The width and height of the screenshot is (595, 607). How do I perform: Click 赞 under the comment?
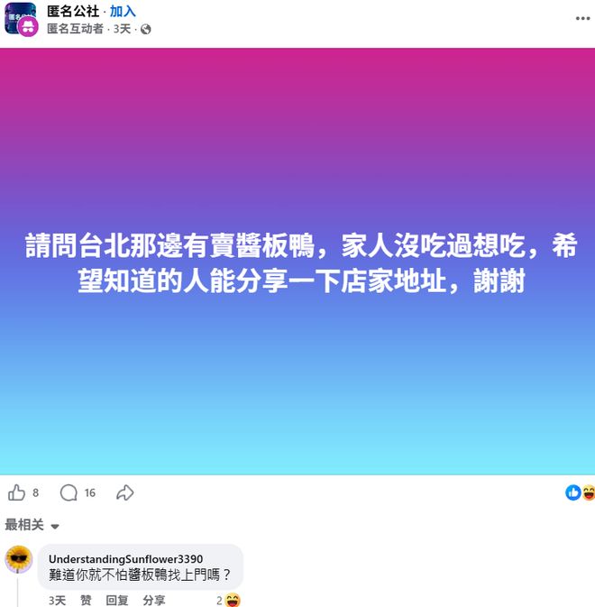(x=86, y=601)
